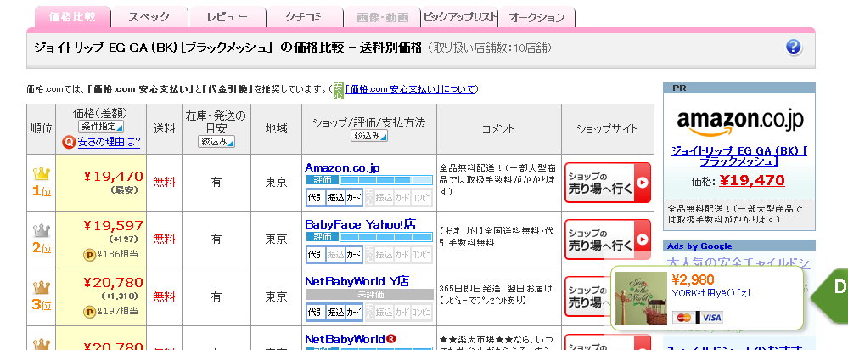Click the orange Q icon beside 安さの理由は?
The image size is (848, 350).
pyautogui.click(x=70, y=142)
